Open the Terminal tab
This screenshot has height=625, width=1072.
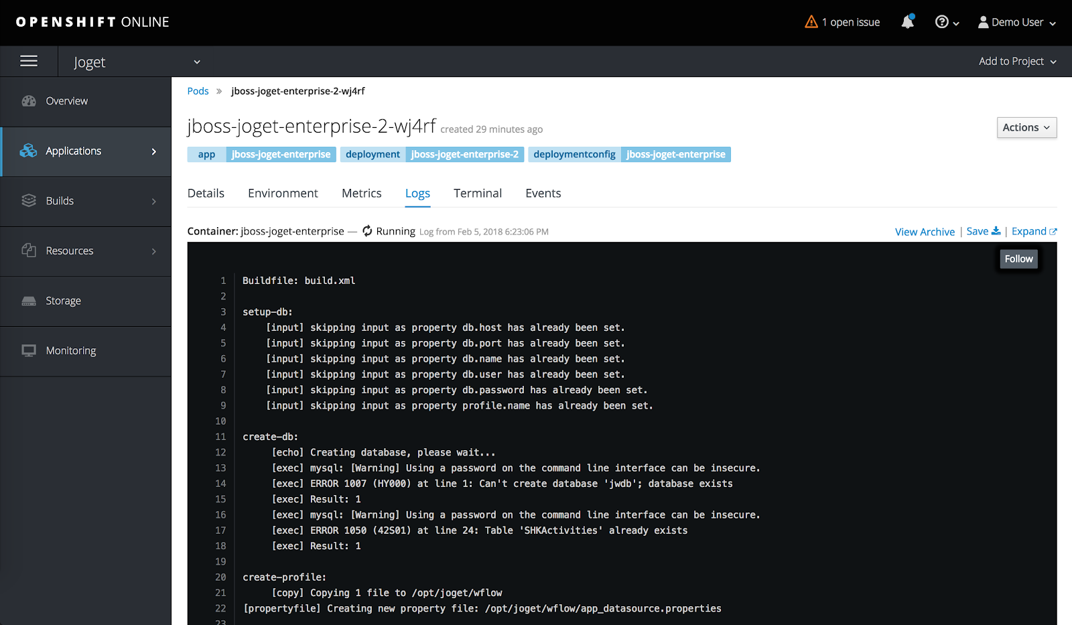(478, 193)
